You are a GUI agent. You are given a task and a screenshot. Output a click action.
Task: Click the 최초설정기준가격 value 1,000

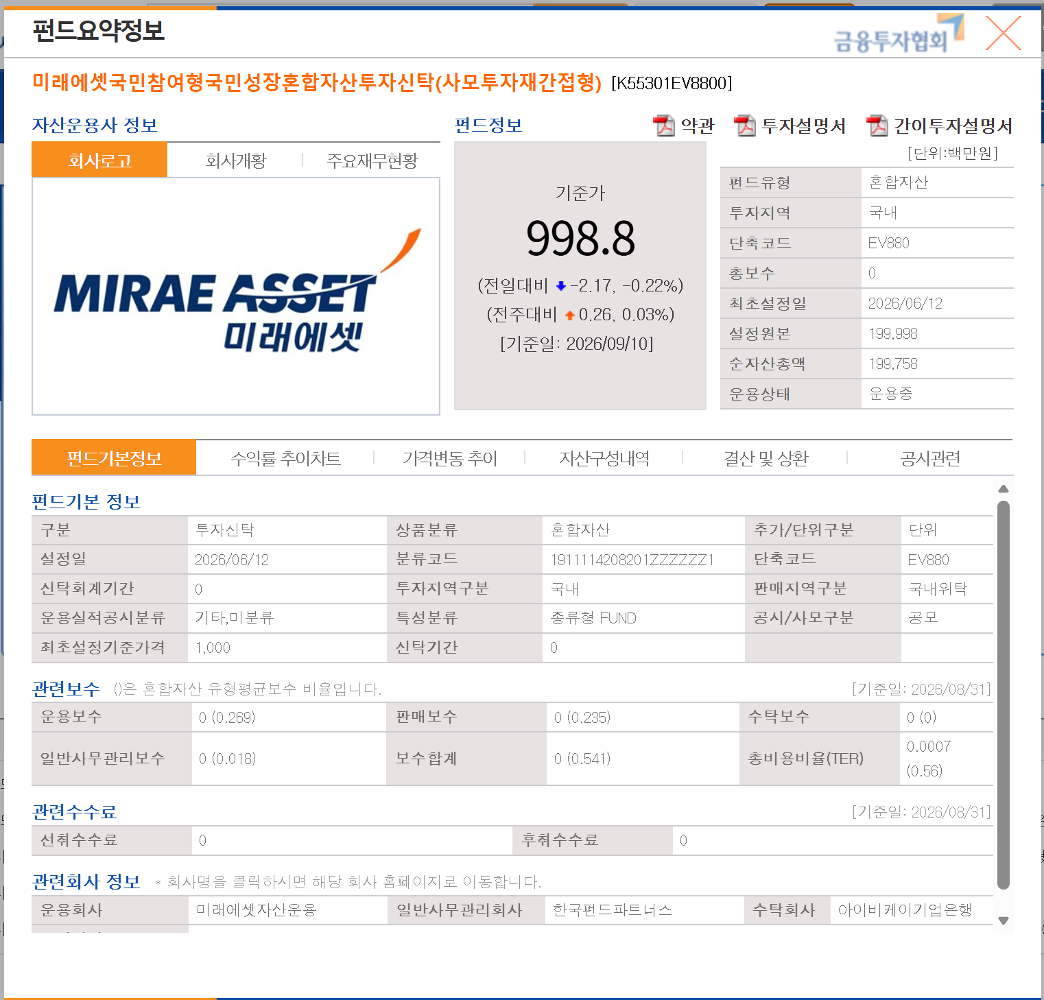tap(213, 648)
